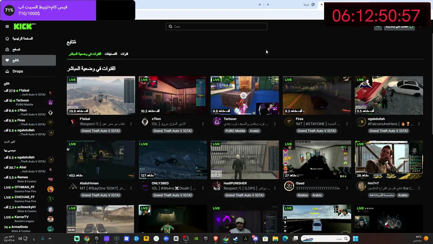
Task: Click the Windows taskbar search box
Action: click(x=325, y=239)
